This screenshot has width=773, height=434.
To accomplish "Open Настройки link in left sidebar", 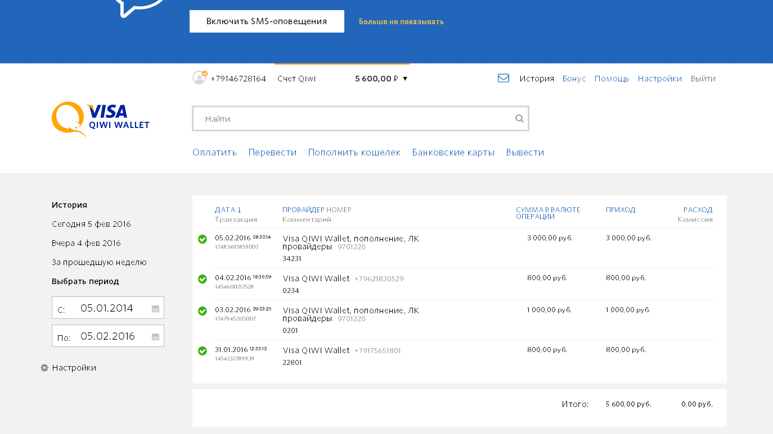I will pos(74,368).
